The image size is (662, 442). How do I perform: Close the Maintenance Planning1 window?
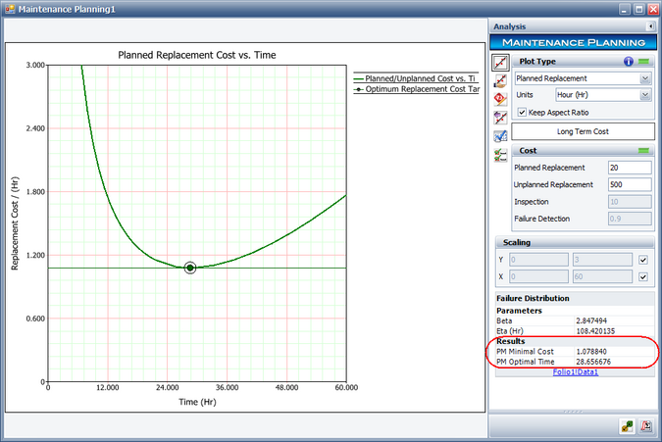click(653, 9)
